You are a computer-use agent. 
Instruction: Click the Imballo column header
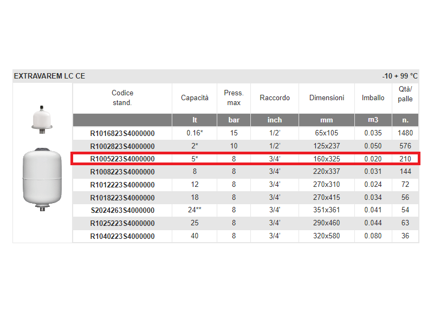373,98
